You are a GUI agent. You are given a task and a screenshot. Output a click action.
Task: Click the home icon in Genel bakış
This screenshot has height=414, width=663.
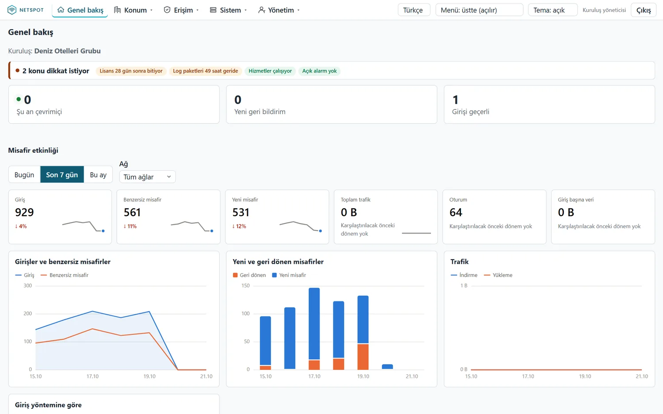click(x=61, y=10)
